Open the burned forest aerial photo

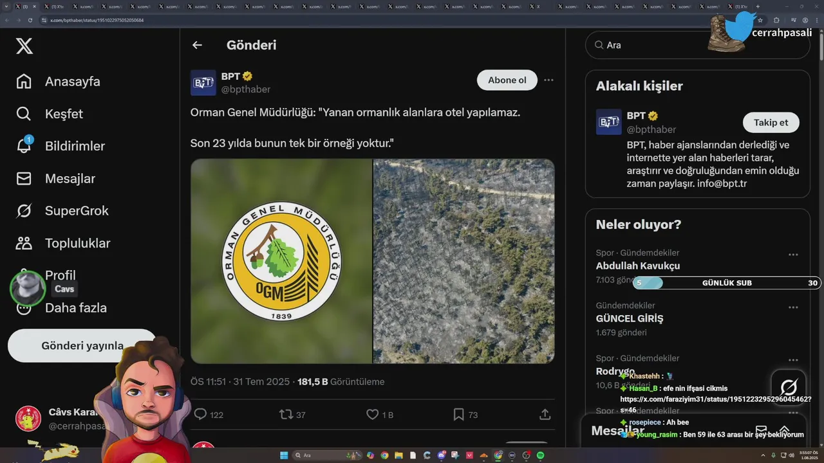click(464, 261)
